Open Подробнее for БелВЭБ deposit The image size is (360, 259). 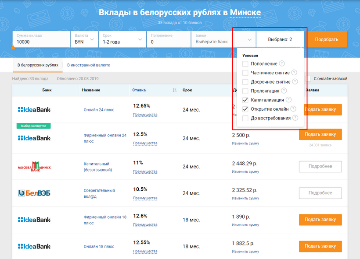(x=320, y=193)
